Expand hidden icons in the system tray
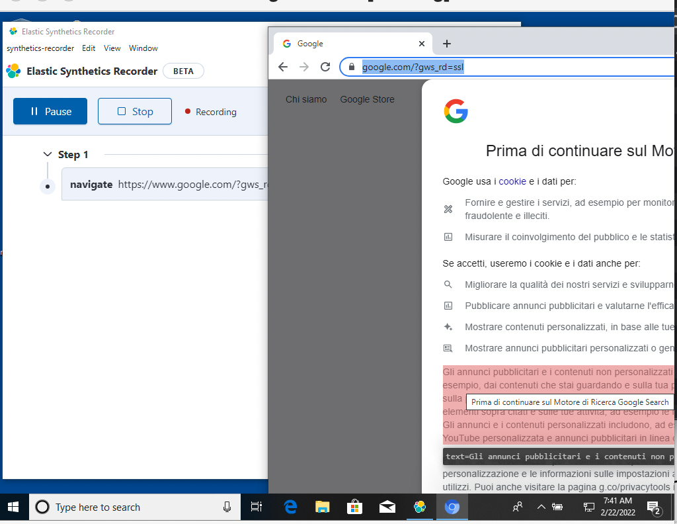The height and width of the screenshot is (524, 677). point(540,507)
